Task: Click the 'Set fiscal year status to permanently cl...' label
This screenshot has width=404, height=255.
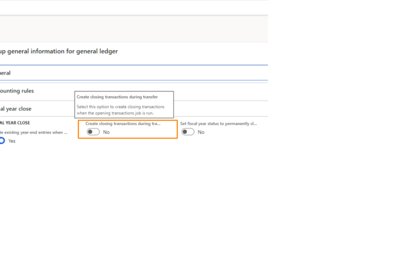Action: click(219, 124)
